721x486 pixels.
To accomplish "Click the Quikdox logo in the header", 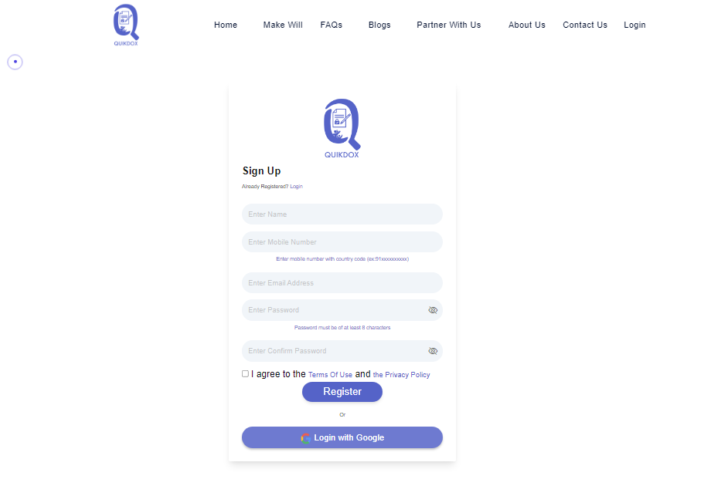I will click(x=126, y=25).
